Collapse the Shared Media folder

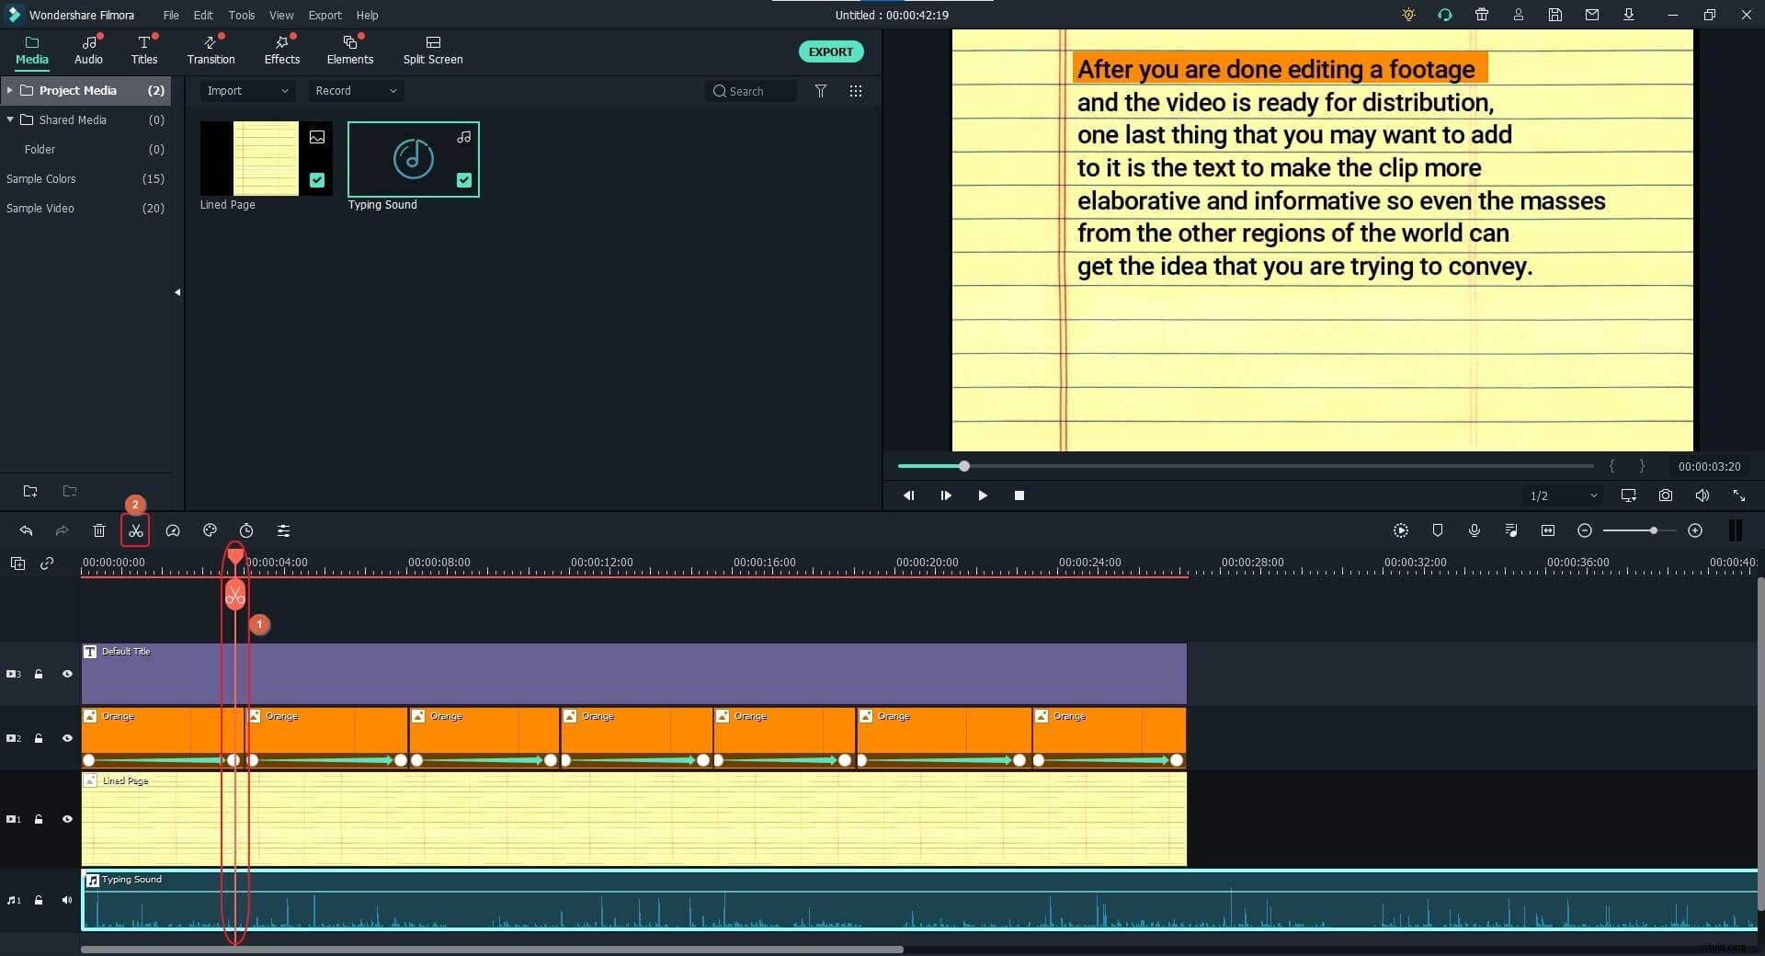click(x=10, y=119)
